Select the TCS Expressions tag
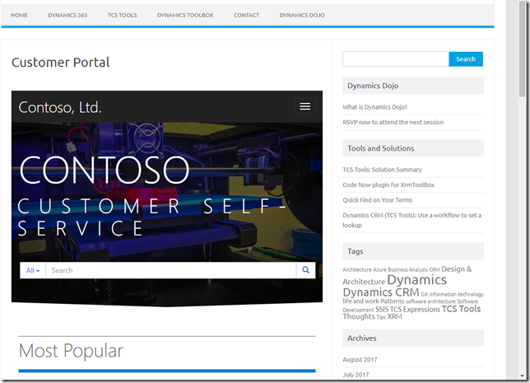Image resolution: width=530 pixels, height=383 pixels. (x=415, y=310)
